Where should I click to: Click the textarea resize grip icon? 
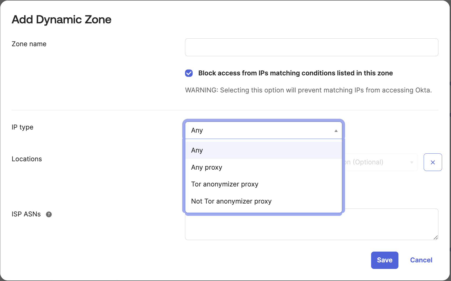pyautogui.click(x=435, y=237)
